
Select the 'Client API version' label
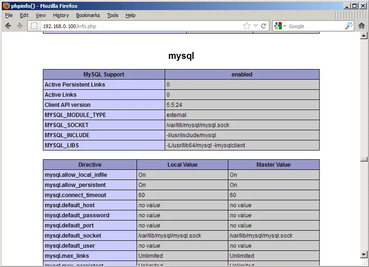(67, 105)
